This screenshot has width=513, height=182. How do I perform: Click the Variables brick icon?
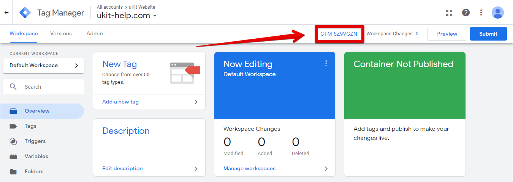13,156
